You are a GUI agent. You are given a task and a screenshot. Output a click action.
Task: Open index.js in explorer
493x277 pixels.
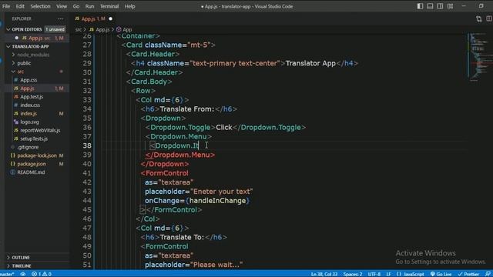point(29,114)
